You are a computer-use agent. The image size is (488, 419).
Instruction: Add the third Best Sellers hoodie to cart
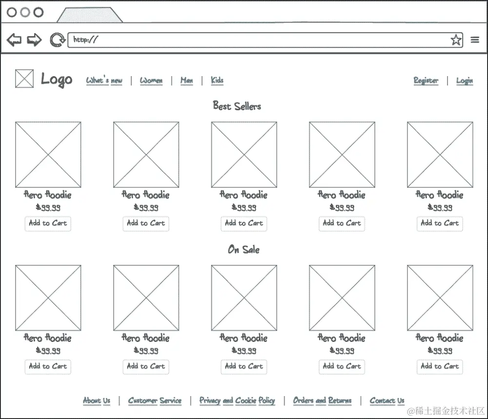[x=244, y=223]
